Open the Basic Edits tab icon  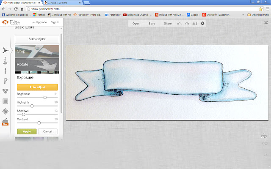[x=6, y=50]
